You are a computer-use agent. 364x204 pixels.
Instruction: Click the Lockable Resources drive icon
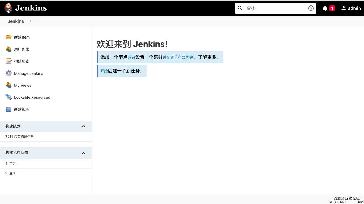pos(9,97)
